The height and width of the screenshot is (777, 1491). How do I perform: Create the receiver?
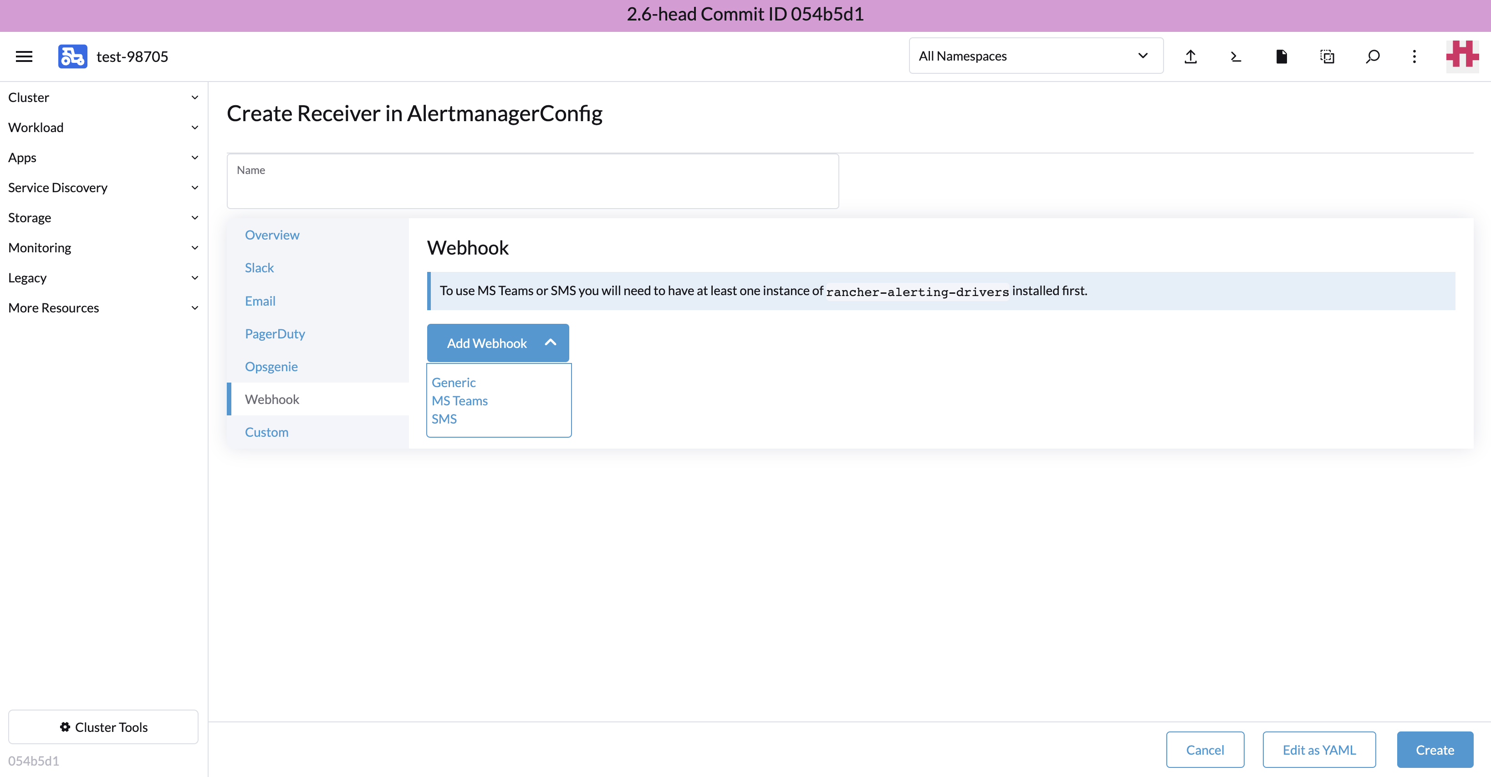1435,749
